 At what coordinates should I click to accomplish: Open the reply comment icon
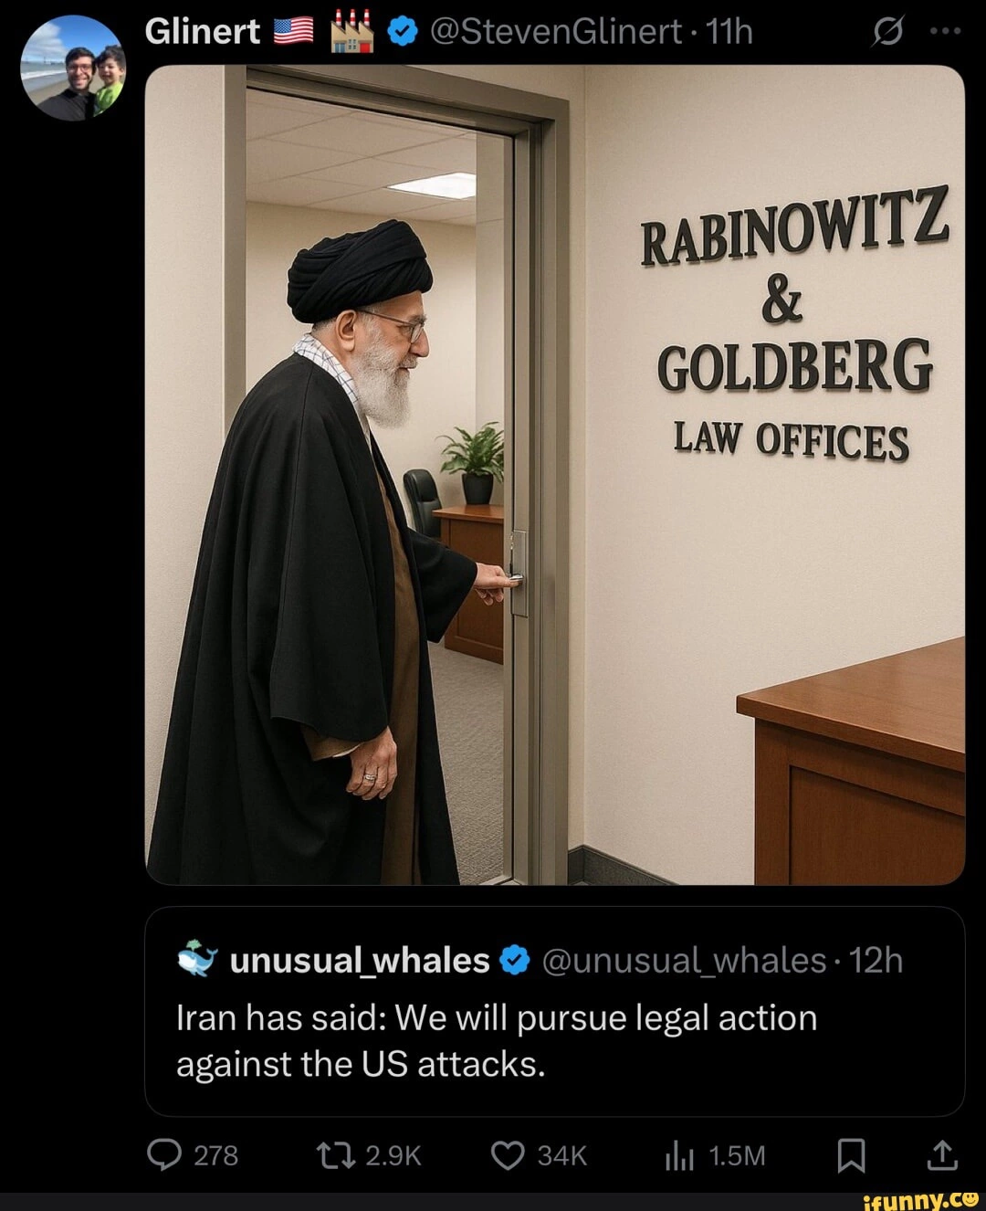pyautogui.click(x=164, y=1156)
